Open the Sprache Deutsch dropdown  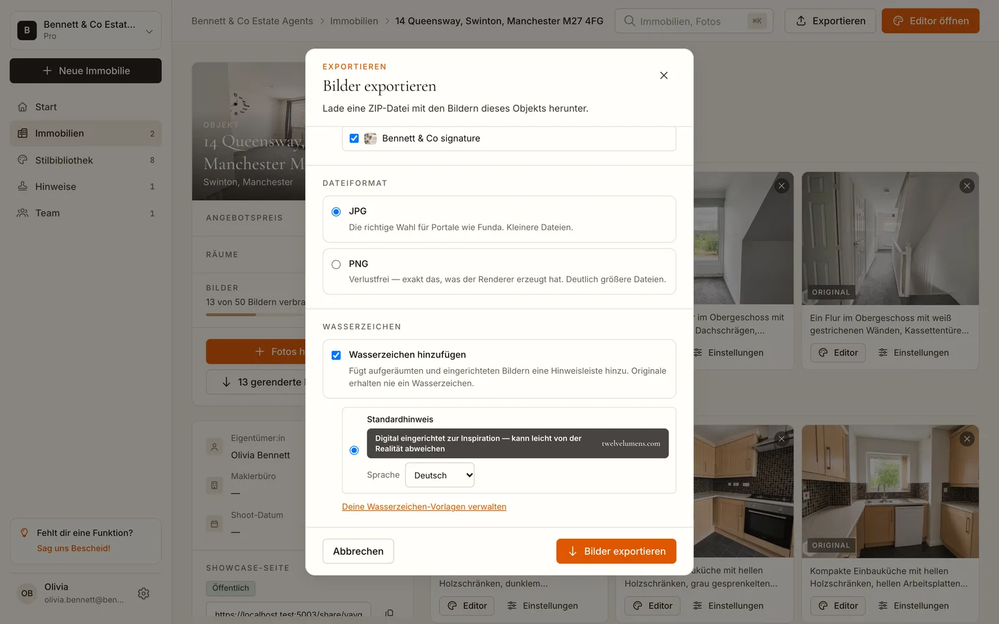tap(440, 475)
